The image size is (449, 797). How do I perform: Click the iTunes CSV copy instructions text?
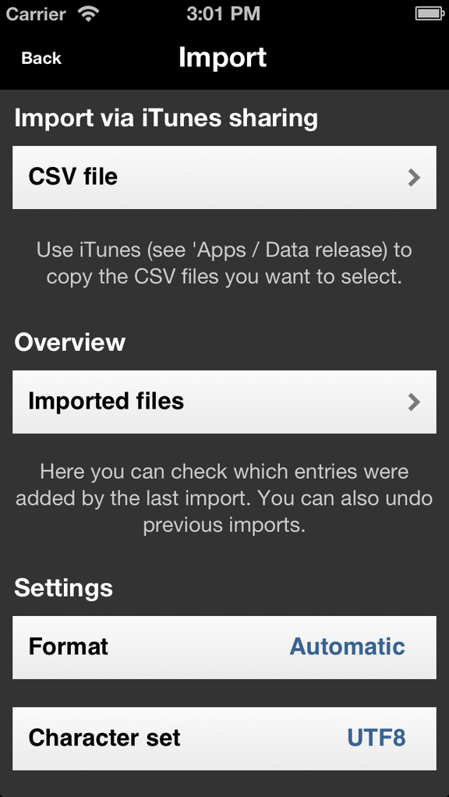point(224,264)
